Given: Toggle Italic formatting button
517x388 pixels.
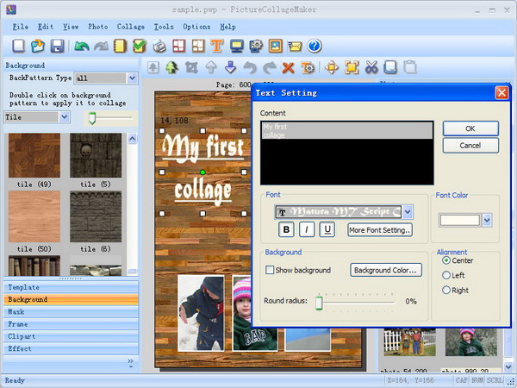Looking at the screenshot, I should (x=307, y=229).
